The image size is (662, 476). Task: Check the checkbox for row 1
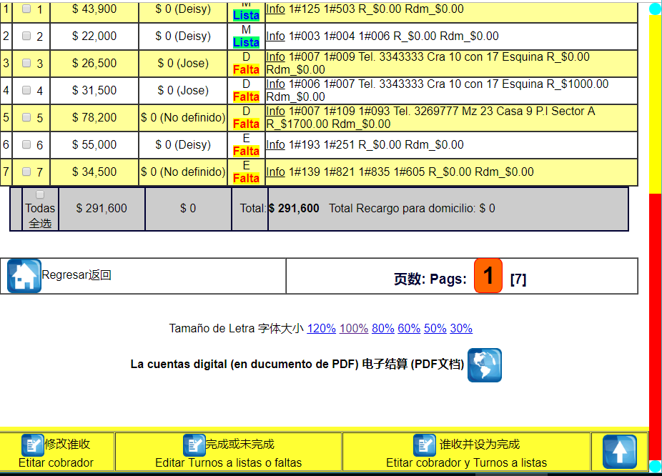[26, 9]
